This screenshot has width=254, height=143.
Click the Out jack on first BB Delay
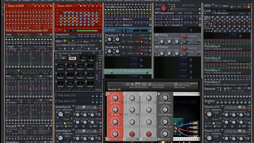199,43
